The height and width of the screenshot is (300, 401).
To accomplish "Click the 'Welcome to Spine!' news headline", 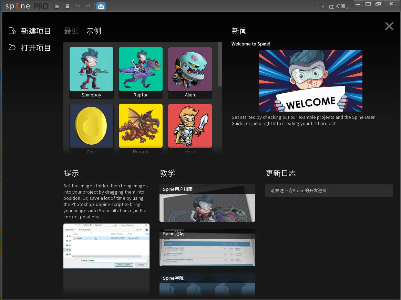I will pos(251,44).
